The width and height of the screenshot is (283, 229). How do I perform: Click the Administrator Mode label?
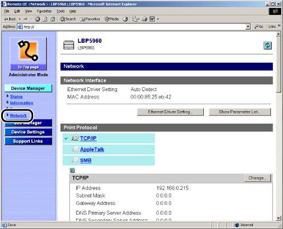(29, 75)
